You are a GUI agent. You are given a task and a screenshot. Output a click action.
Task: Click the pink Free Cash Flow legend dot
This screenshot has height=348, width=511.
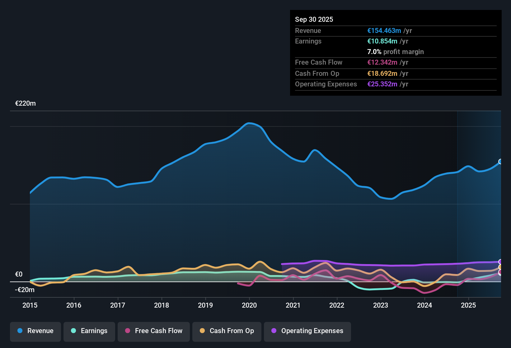(x=127, y=331)
